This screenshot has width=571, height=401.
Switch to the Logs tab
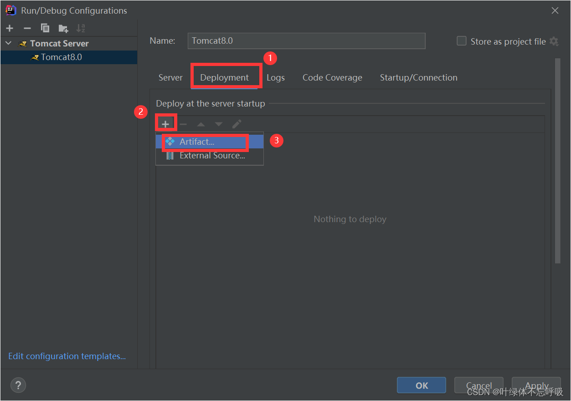coord(276,77)
